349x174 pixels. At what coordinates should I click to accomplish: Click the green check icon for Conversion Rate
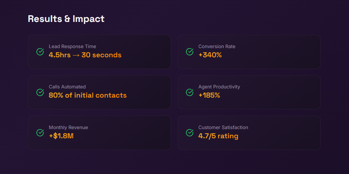[x=190, y=52]
